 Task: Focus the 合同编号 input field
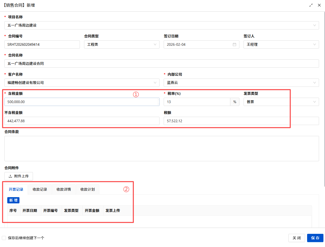point(42,44)
